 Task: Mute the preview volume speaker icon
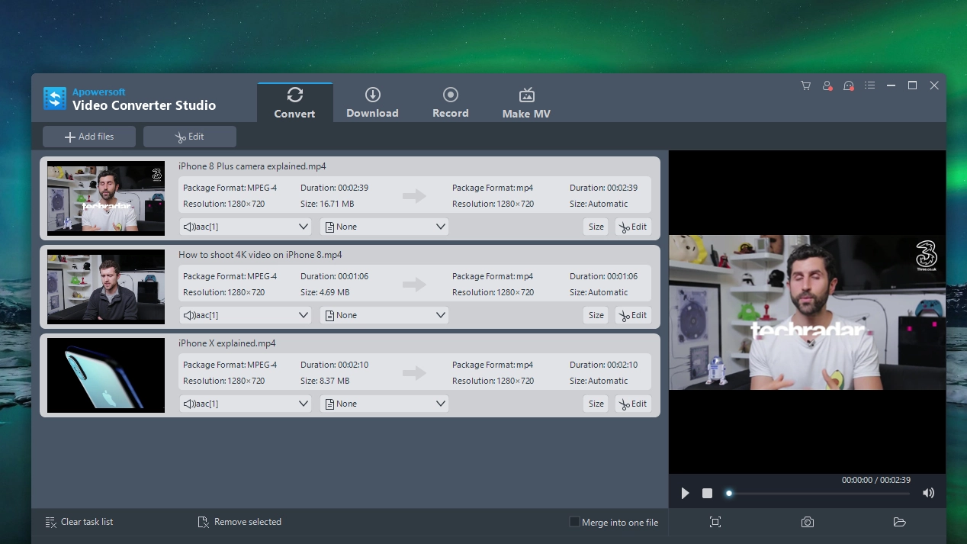click(928, 493)
